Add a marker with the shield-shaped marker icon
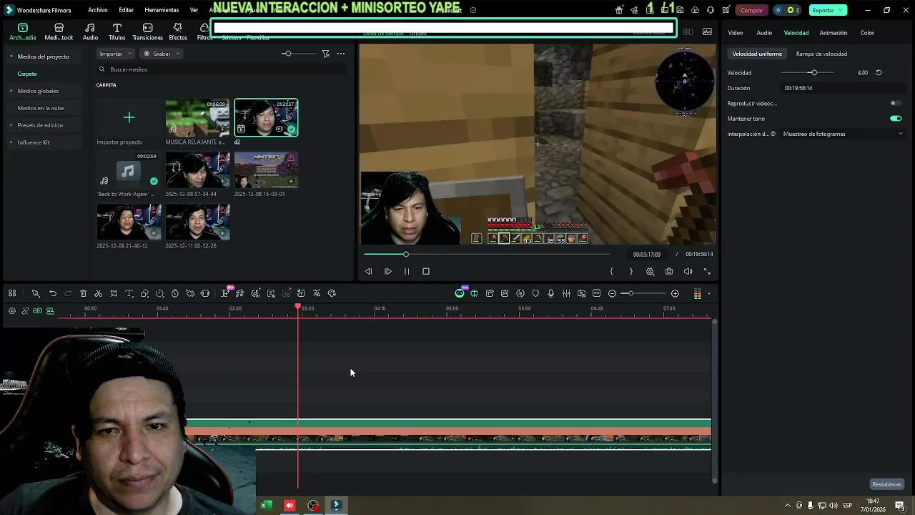The image size is (915, 515). coord(535,293)
